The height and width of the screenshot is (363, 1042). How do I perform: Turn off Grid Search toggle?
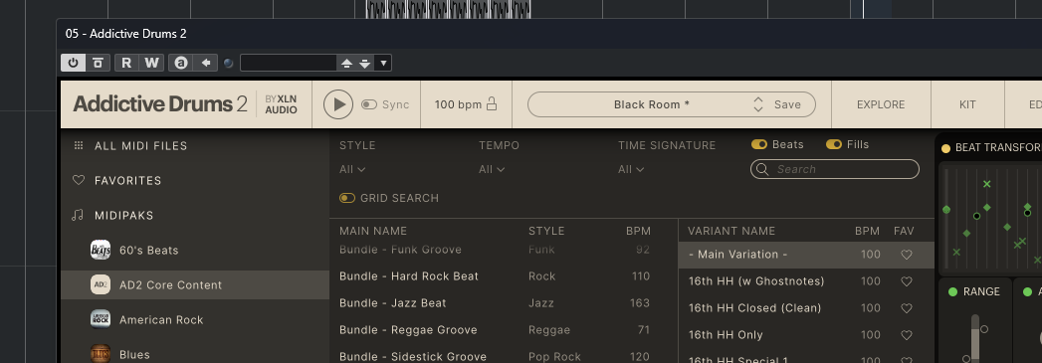coord(347,198)
